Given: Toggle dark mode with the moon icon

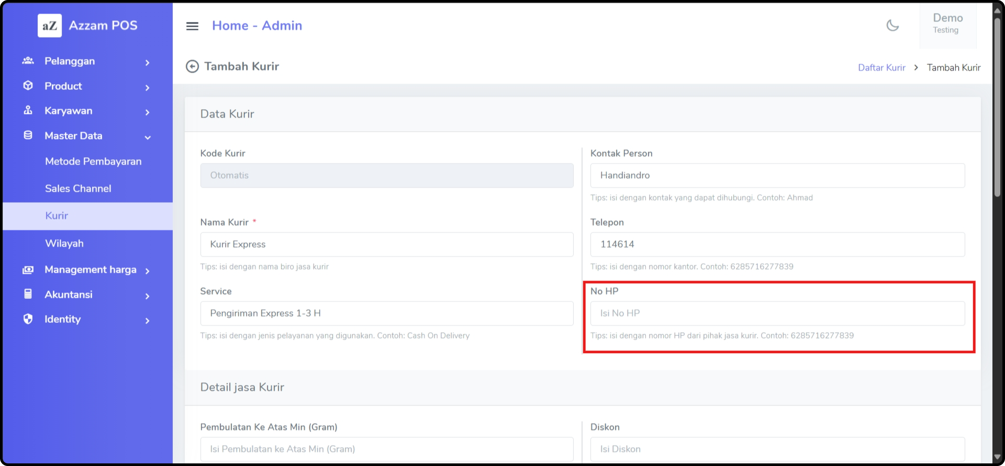Looking at the screenshot, I should pyautogui.click(x=892, y=26).
